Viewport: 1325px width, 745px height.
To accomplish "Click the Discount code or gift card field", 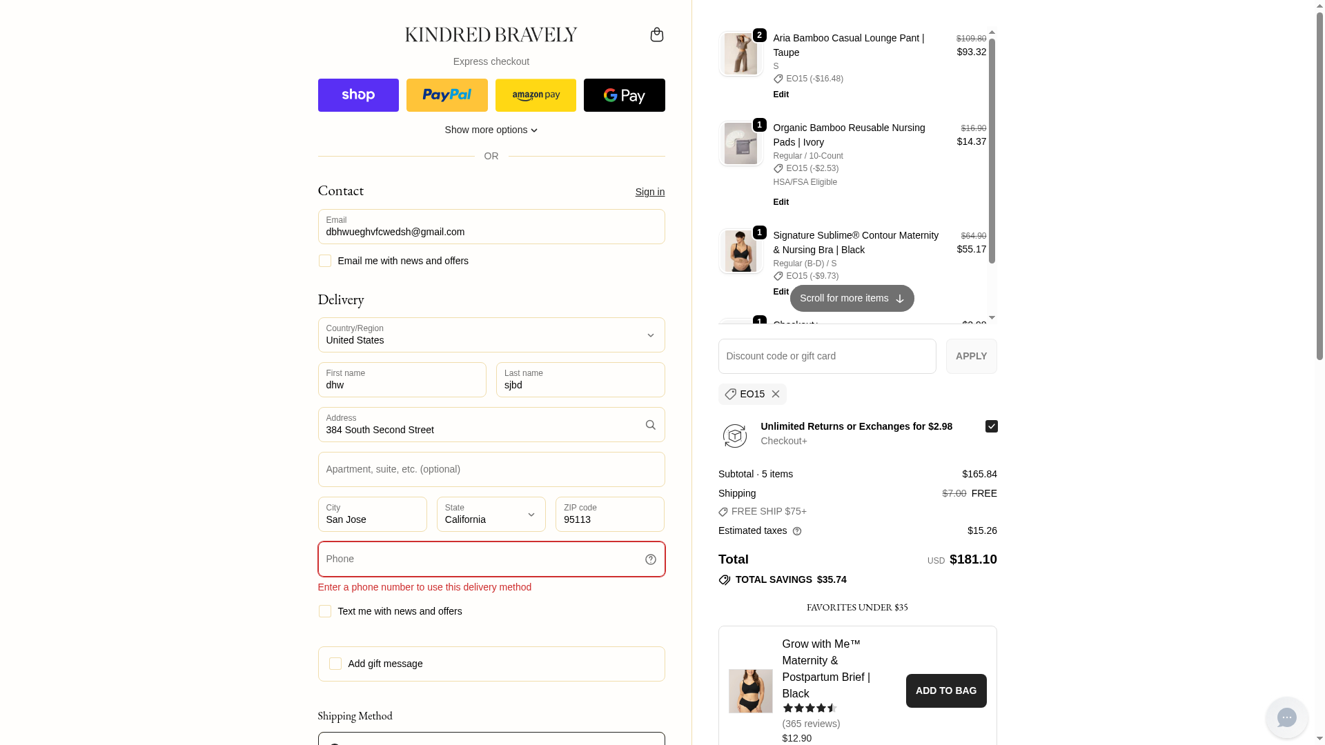I will (x=827, y=357).
